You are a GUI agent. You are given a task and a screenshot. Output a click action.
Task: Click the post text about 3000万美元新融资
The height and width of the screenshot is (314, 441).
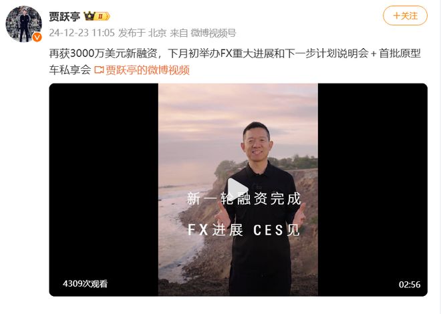tap(235, 61)
